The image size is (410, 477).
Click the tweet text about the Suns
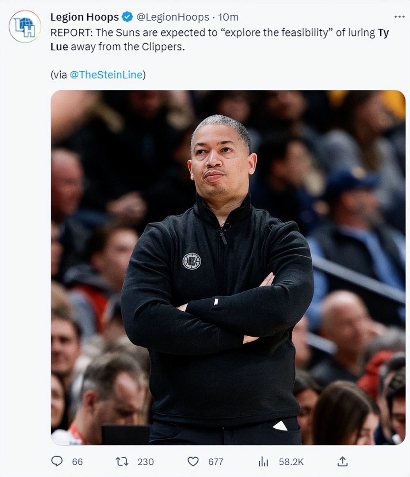pos(219,39)
